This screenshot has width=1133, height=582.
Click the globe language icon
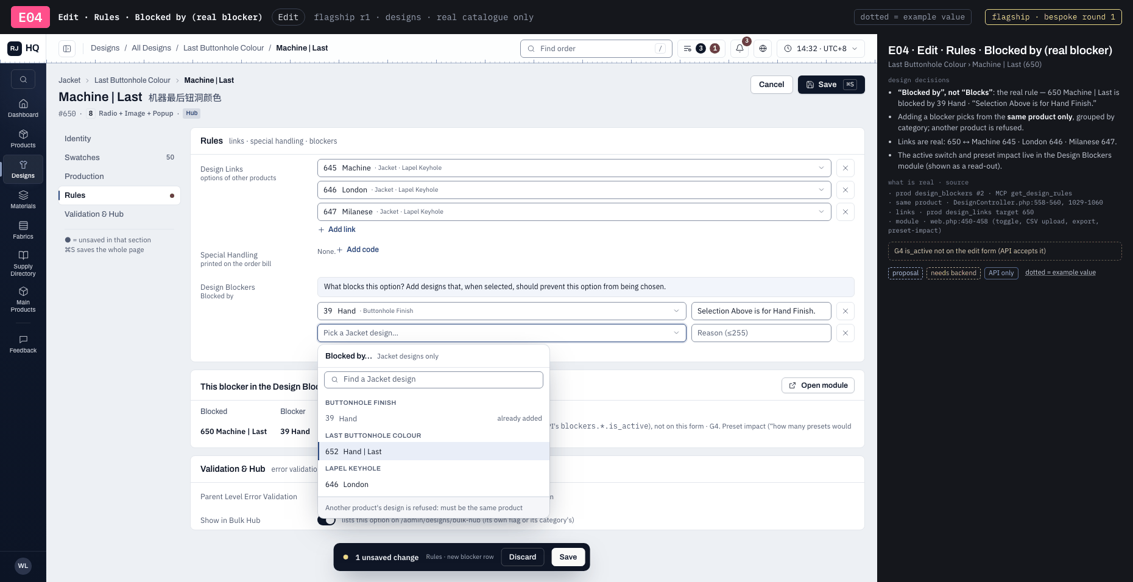pos(763,49)
